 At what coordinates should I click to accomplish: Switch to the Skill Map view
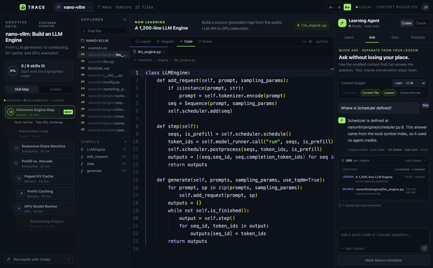coord(22,89)
